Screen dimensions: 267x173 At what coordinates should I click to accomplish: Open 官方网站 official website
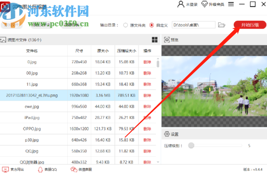[x=13, y=169]
